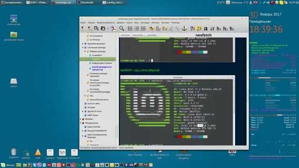The width and height of the screenshot is (299, 168).
Task: Open the Дерево menu
Action: (x=121, y=22)
